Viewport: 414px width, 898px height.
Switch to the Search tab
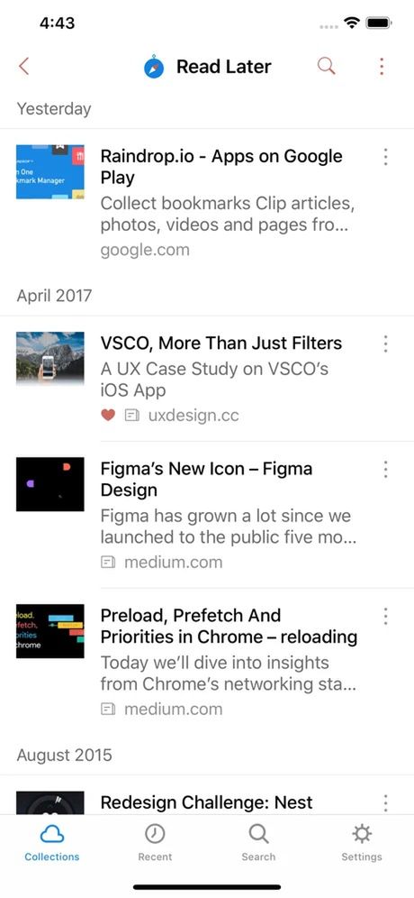click(258, 842)
